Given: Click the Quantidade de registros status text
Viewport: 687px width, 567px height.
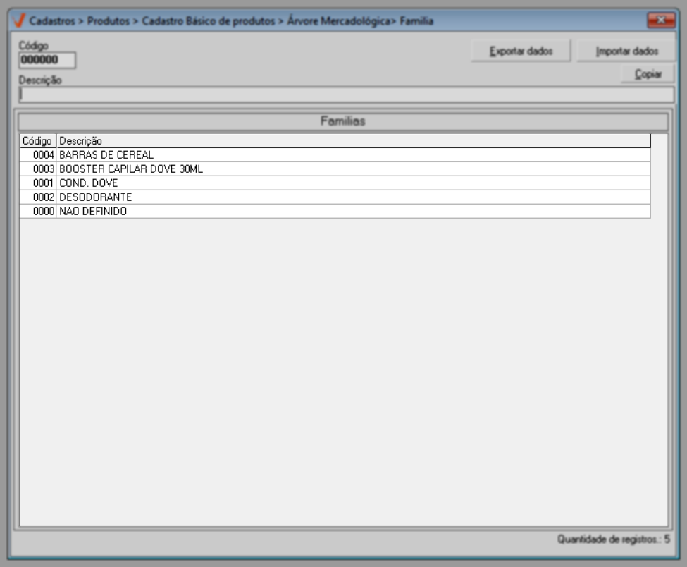Looking at the screenshot, I should tap(614, 539).
